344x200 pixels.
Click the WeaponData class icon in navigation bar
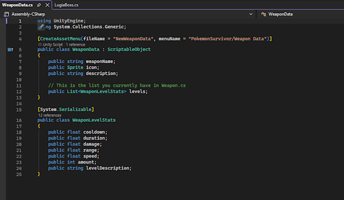[x=264, y=14]
